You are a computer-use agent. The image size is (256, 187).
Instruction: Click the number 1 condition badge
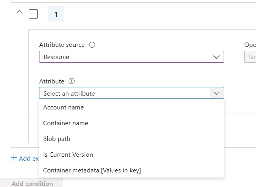[56, 14]
